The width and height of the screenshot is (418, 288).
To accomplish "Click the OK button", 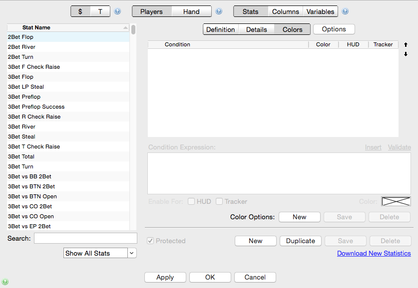I will pyautogui.click(x=210, y=278).
